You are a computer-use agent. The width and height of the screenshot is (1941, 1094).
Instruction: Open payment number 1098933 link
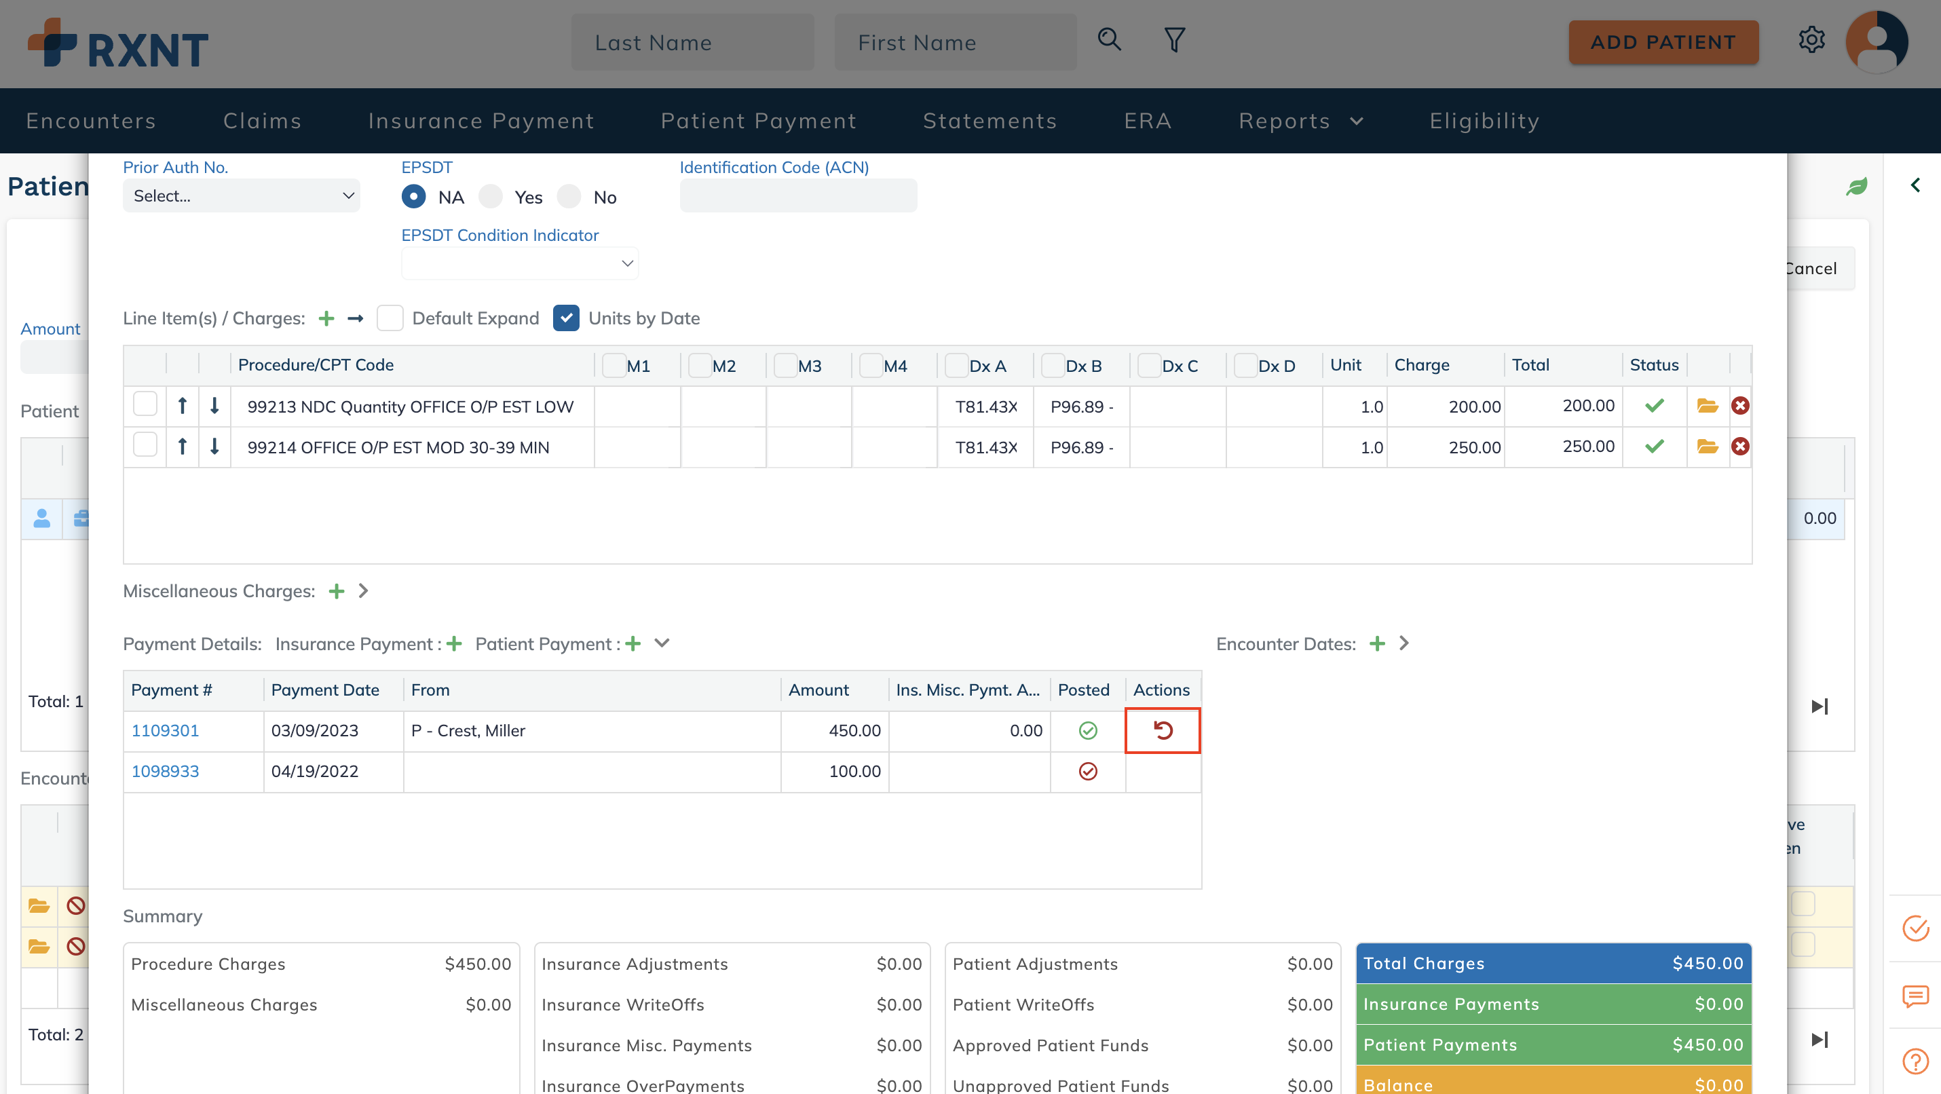point(165,771)
